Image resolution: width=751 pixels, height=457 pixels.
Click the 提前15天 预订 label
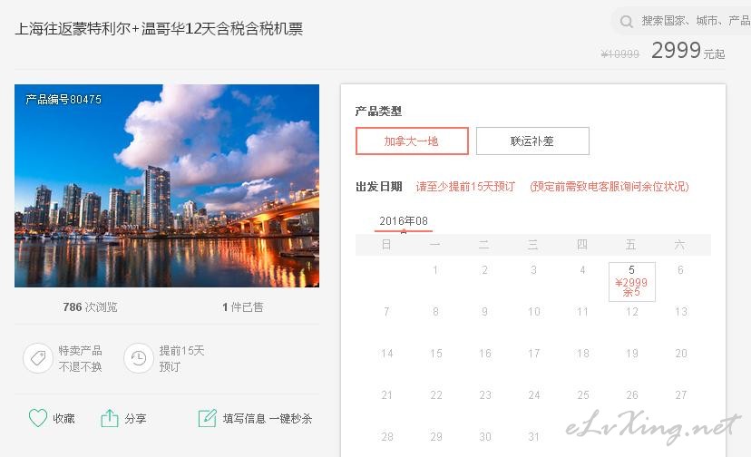tap(181, 358)
